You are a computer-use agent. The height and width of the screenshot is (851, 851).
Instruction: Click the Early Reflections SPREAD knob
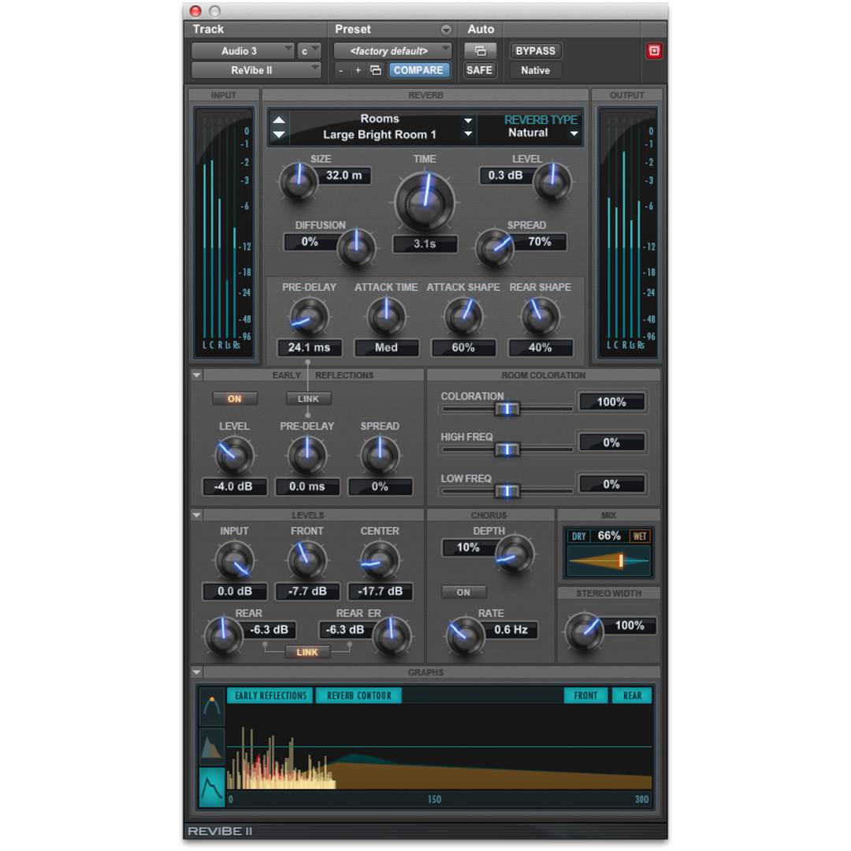(380, 456)
